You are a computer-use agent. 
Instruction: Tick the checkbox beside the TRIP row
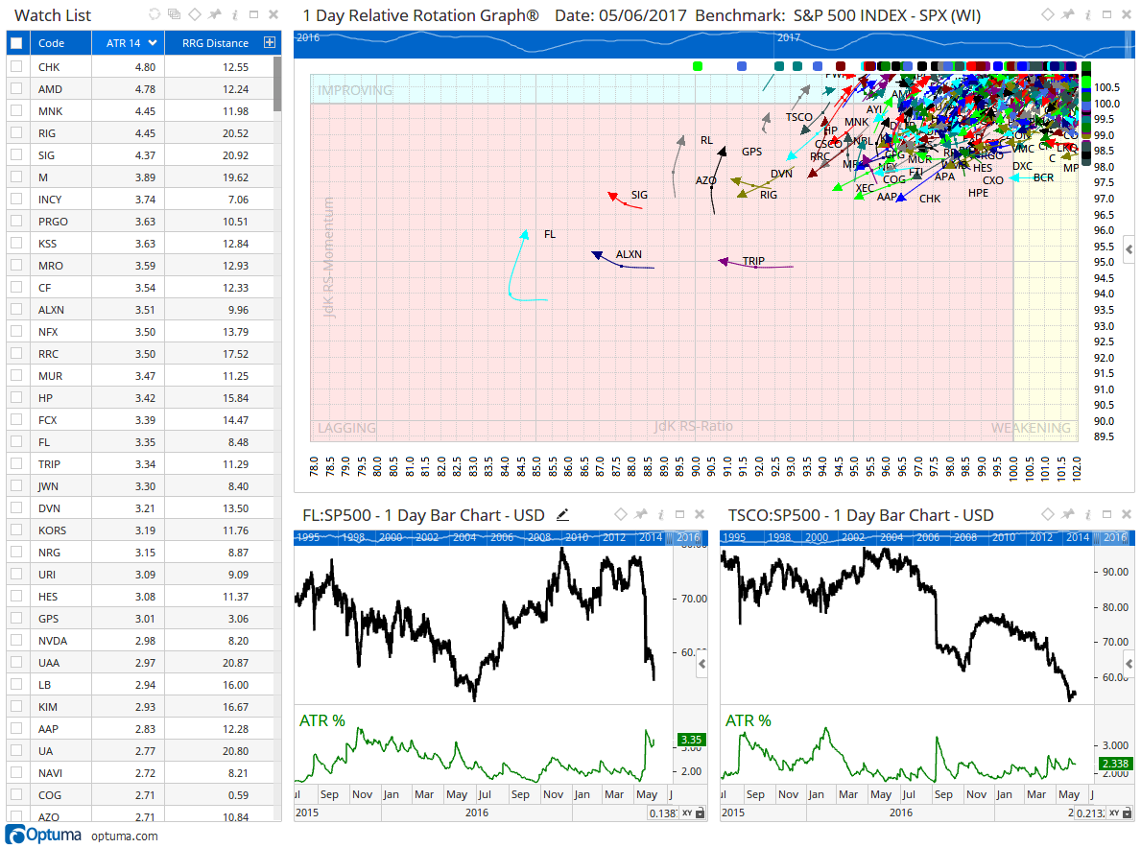point(14,463)
